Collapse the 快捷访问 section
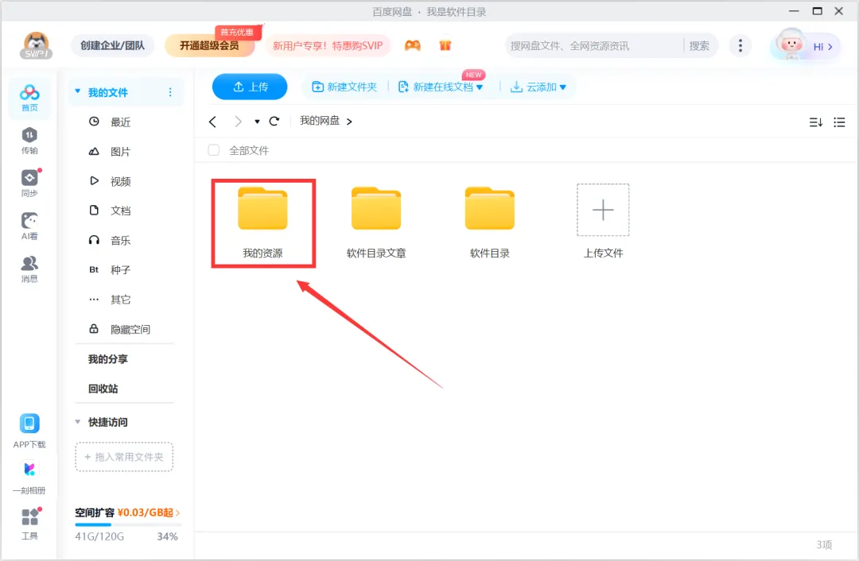 (x=78, y=421)
